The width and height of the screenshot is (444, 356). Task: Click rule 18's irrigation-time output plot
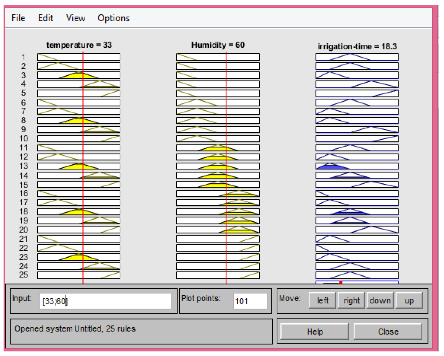click(357, 212)
